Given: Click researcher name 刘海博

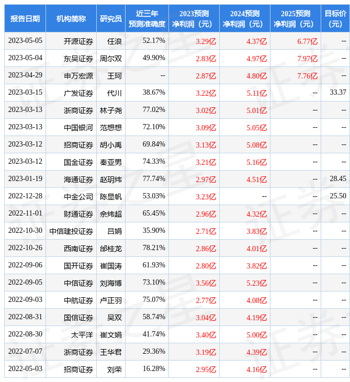Looking at the screenshot, I should pyautogui.click(x=111, y=283).
